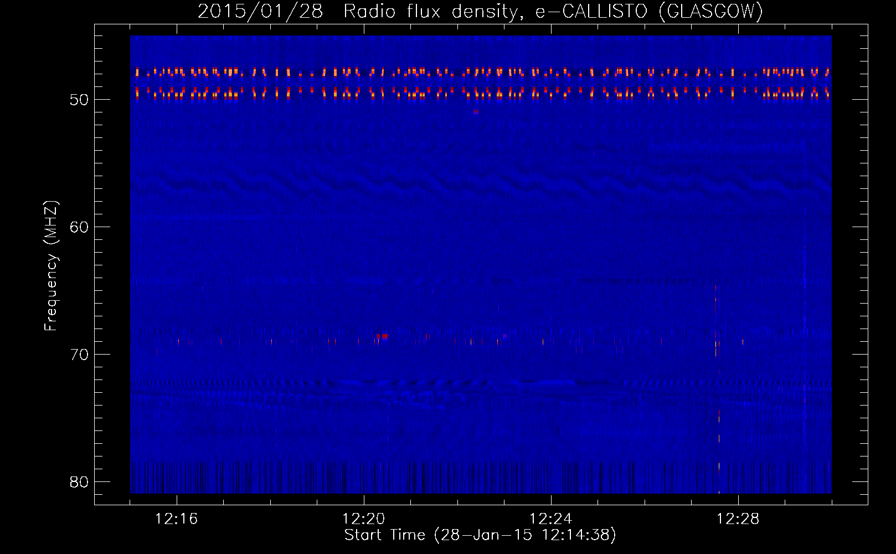Viewport: 896px width, 554px height.
Task: Click the plot title '2015/01/28 Radio flux density'
Action: click(480, 11)
